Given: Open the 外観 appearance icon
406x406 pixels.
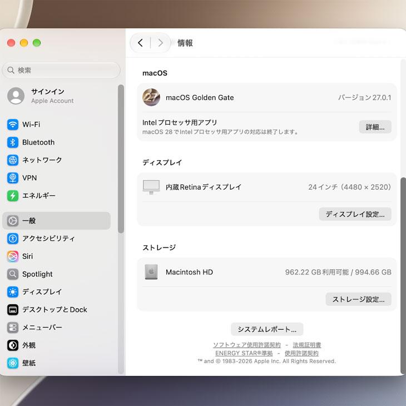Looking at the screenshot, I should point(13,345).
